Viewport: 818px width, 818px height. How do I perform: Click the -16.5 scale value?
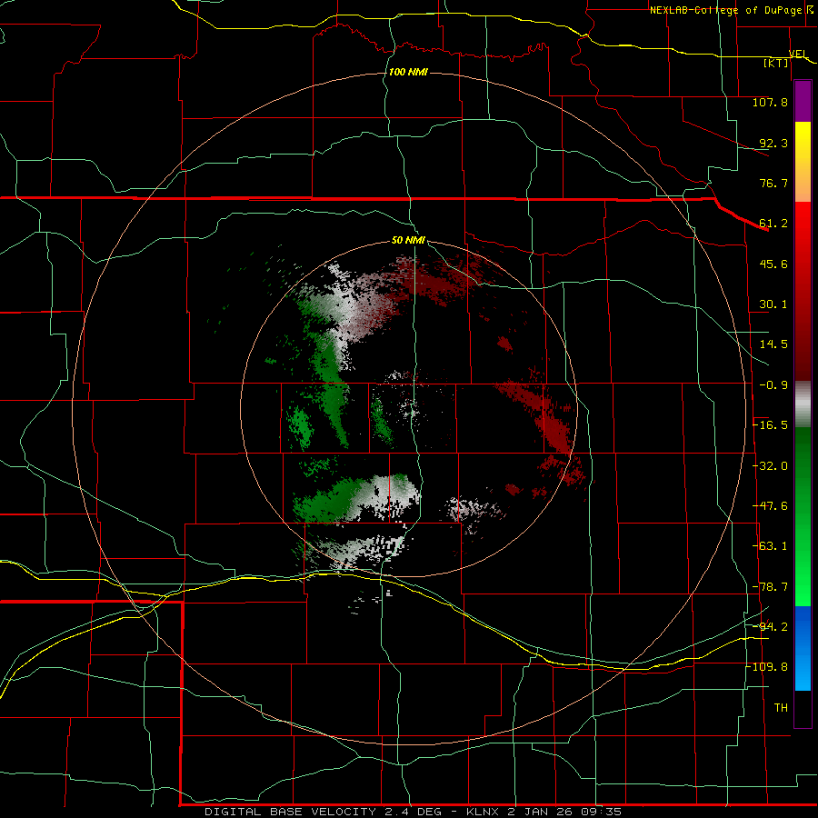point(770,425)
